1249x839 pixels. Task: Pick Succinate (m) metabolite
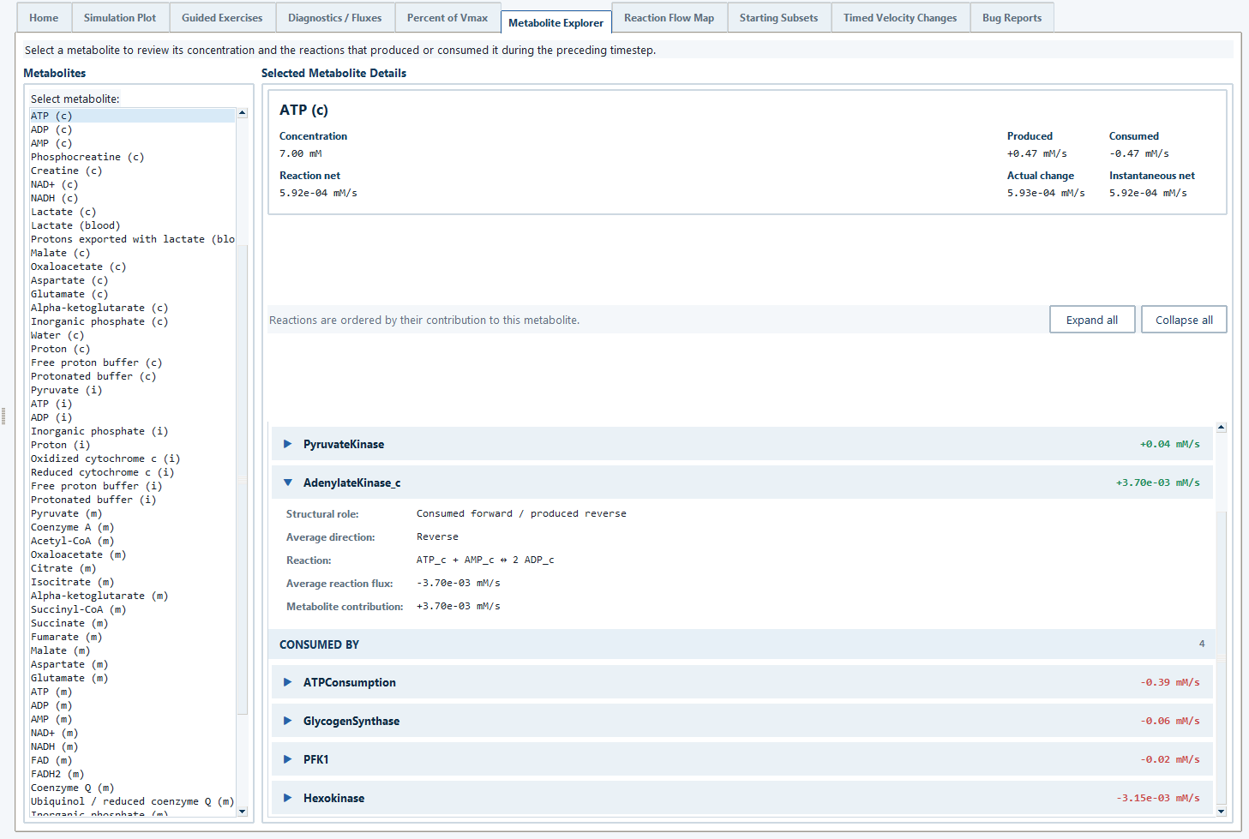click(x=132, y=623)
